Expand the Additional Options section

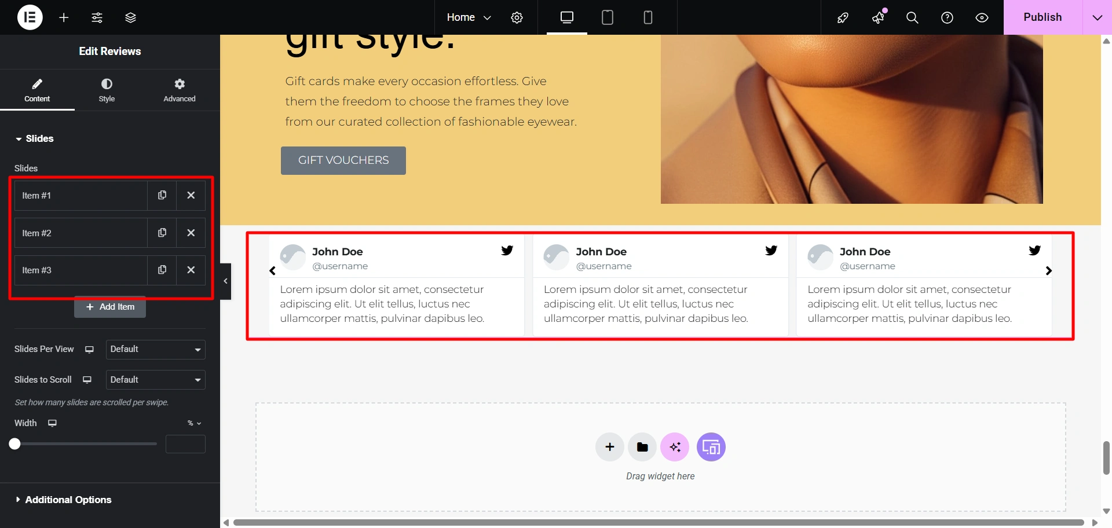click(64, 500)
